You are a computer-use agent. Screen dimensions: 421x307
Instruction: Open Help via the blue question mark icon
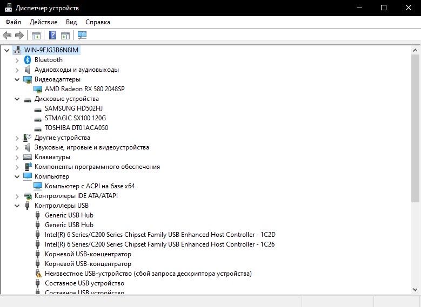52,35
